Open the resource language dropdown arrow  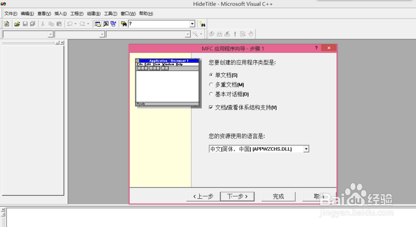(x=306, y=149)
